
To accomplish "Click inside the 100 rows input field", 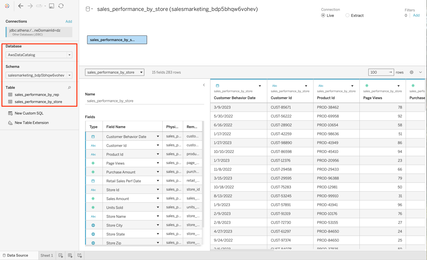I will click(378, 72).
